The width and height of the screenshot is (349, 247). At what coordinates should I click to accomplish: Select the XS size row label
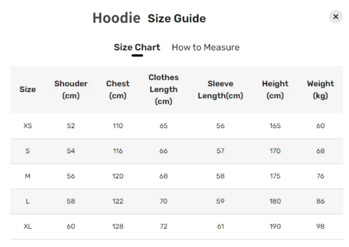[28, 126]
